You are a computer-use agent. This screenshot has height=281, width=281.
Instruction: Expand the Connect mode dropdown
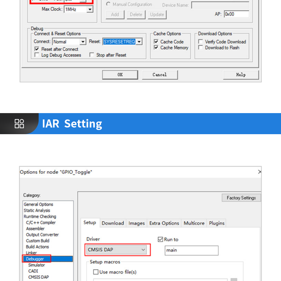(83, 42)
